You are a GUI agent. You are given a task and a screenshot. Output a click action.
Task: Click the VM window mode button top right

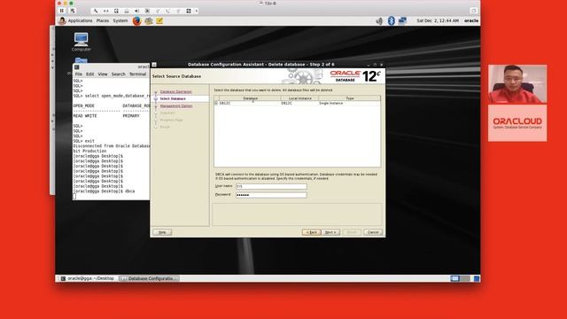point(474,11)
